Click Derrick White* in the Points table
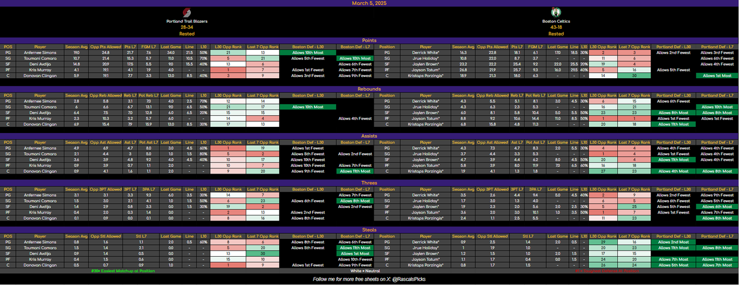The width and height of the screenshot is (739, 285). coord(425,53)
